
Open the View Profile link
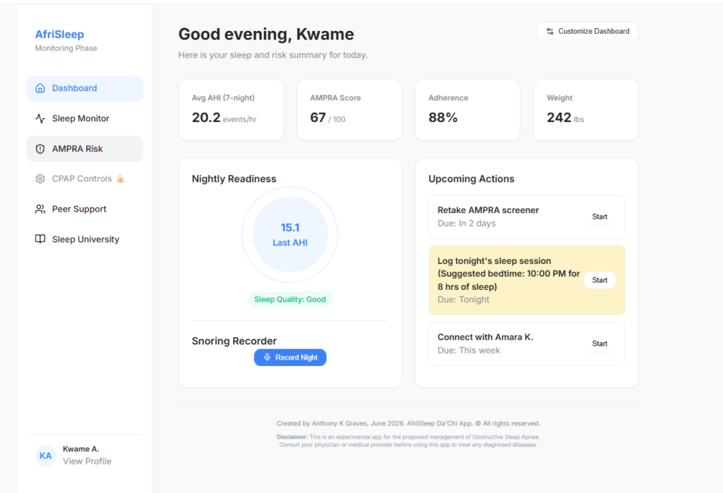87,461
